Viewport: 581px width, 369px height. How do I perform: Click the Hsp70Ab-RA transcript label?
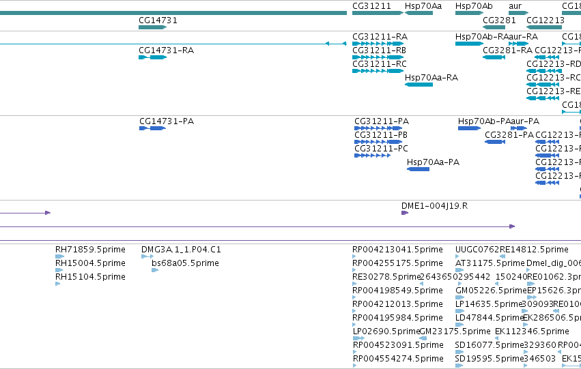(x=482, y=37)
